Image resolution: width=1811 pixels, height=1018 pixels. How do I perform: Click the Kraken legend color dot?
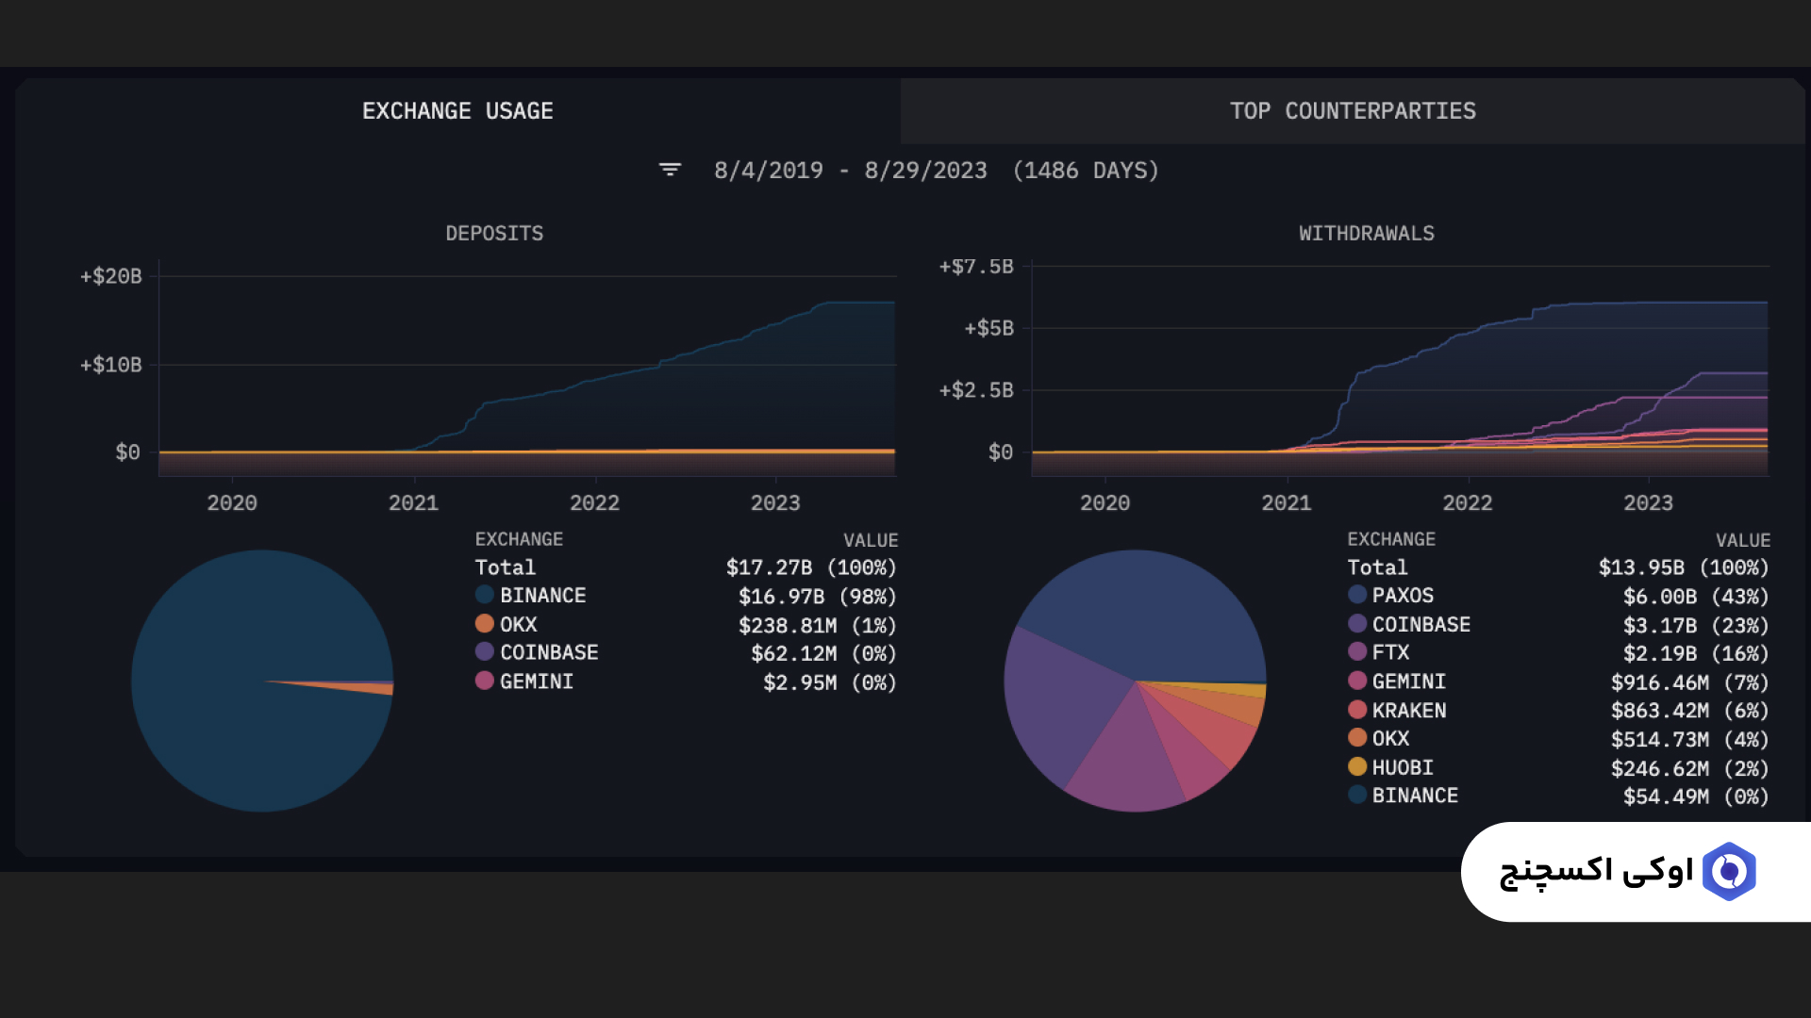[1357, 710]
